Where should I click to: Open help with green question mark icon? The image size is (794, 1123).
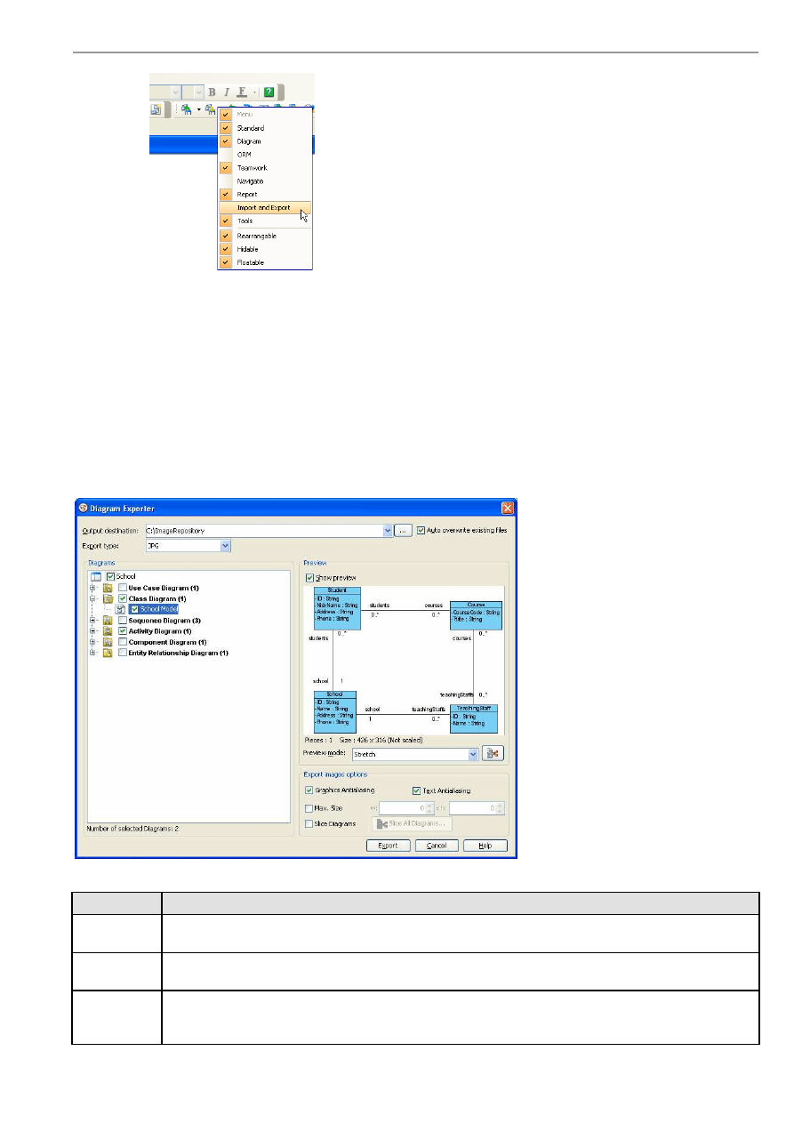[269, 92]
